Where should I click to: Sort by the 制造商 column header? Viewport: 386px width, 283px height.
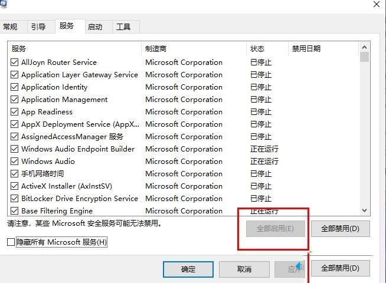point(193,49)
